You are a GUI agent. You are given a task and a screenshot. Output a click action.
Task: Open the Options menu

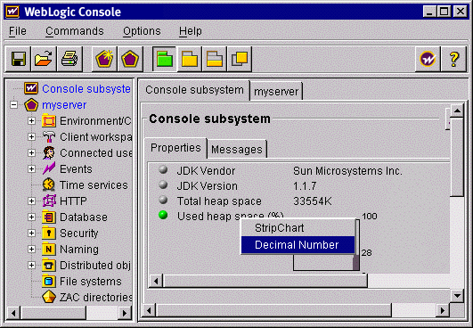[142, 31]
